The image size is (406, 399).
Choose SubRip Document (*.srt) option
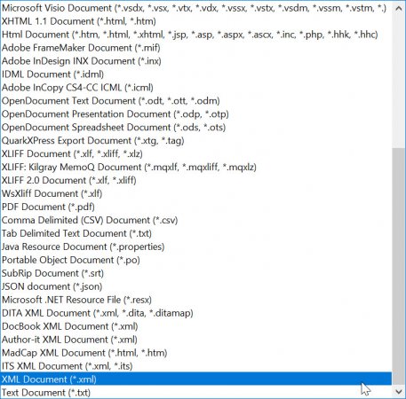click(x=196, y=273)
